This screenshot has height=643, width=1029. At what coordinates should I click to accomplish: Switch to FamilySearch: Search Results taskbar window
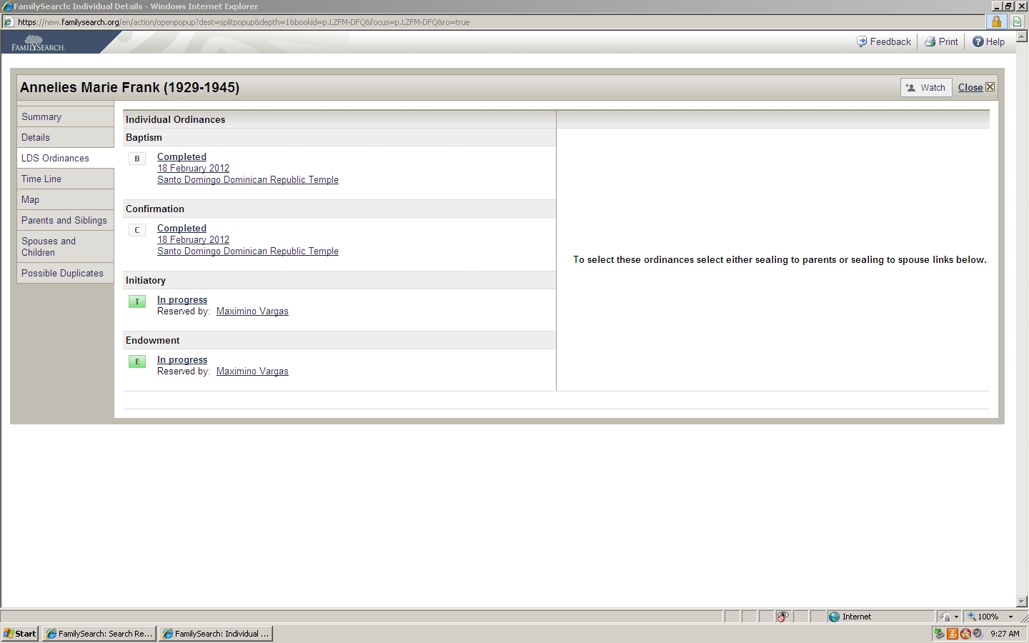pyautogui.click(x=99, y=634)
